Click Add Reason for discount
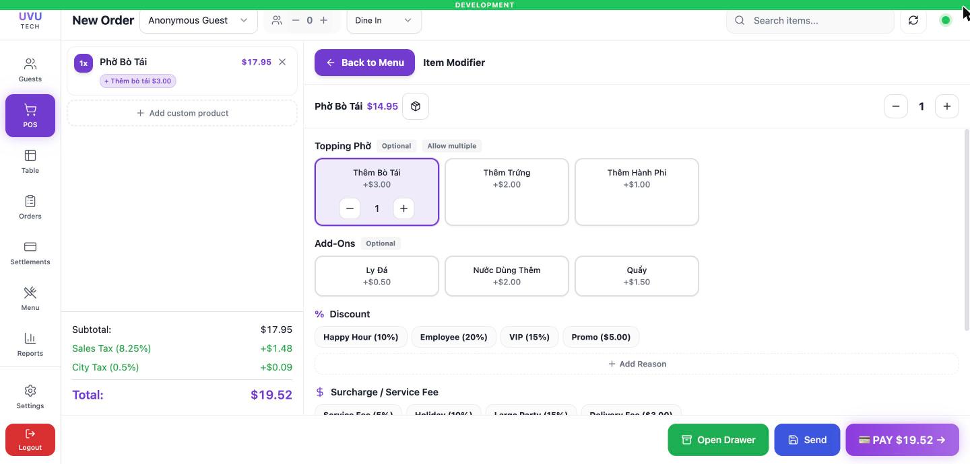970x464 pixels. point(637,364)
